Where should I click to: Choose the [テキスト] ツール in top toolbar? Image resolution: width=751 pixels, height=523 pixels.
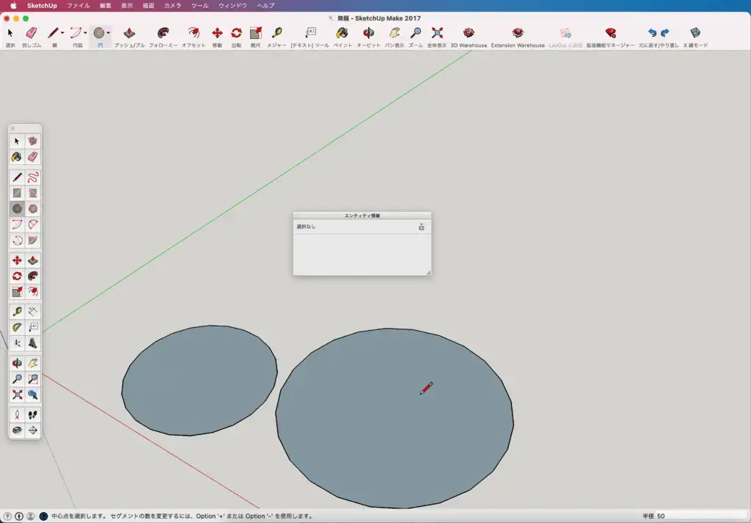click(310, 32)
